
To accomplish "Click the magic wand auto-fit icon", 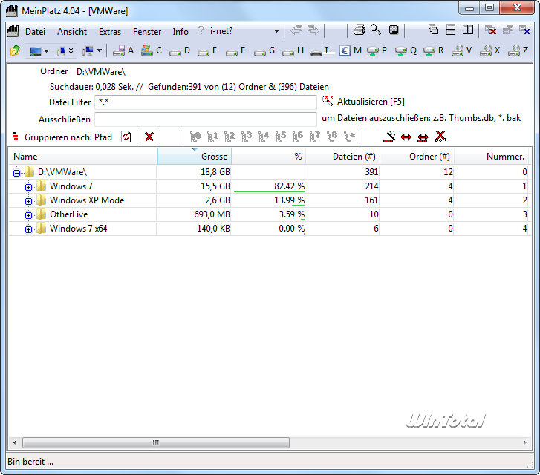I will pyautogui.click(x=389, y=137).
